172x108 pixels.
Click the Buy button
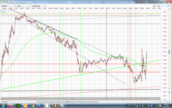[x=159, y=6]
